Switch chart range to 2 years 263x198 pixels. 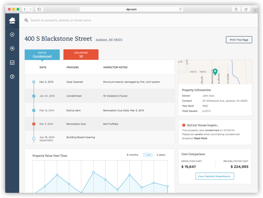161,155
